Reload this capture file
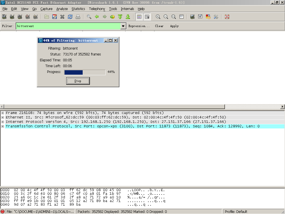The image size is (285, 214). 70,17
